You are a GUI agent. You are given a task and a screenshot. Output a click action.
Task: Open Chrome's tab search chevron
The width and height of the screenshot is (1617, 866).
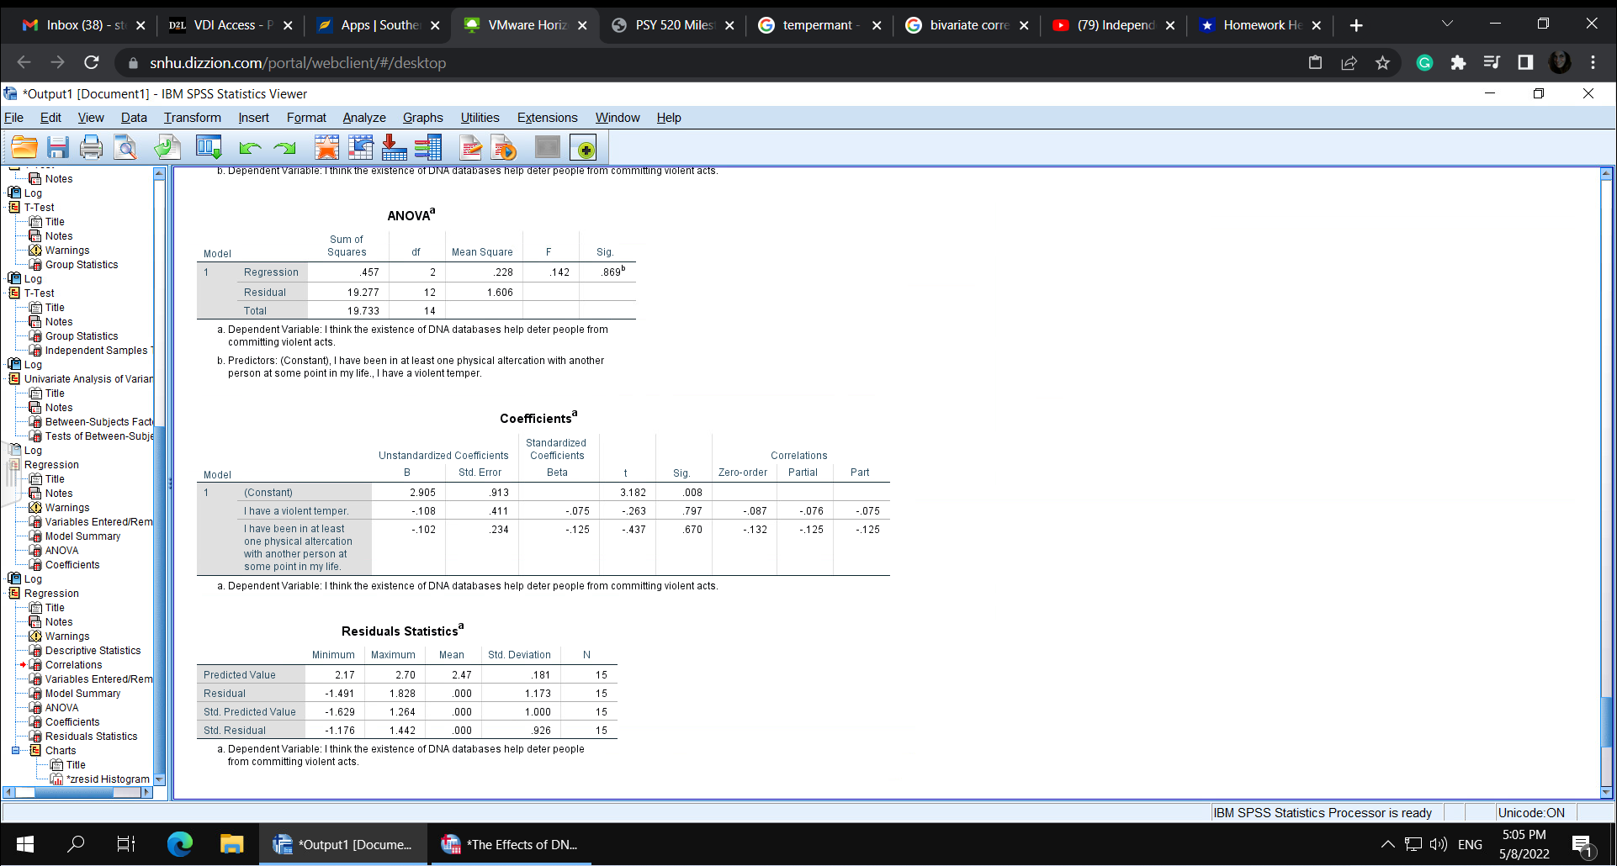pos(1447,24)
